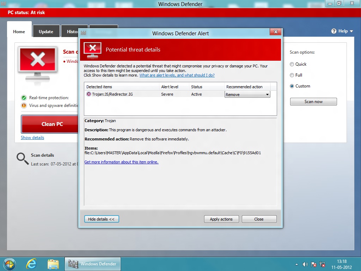Image resolution: width=361 pixels, height=271 pixels.
Task: Select the Trojan:JS/Redirector.IG entry text
Action: (x=112, y=94)
